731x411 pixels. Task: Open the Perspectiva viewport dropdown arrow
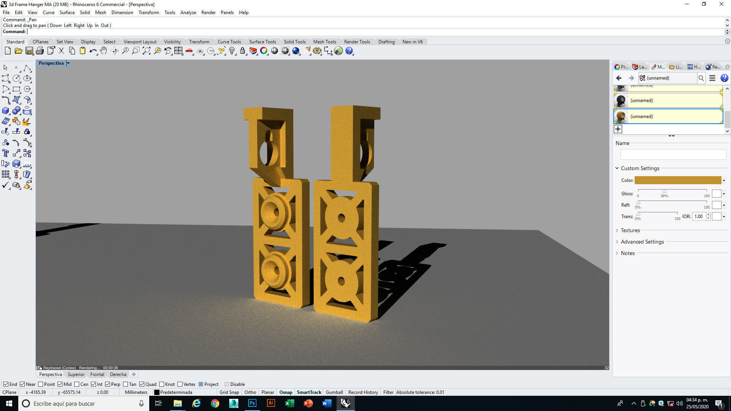[x=68, y=63]
